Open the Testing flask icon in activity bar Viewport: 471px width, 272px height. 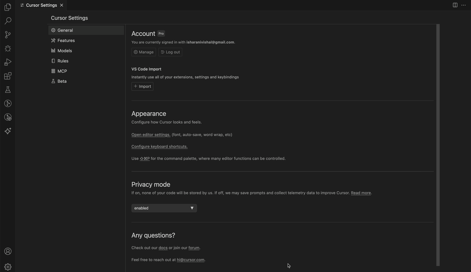coord(8,90)
